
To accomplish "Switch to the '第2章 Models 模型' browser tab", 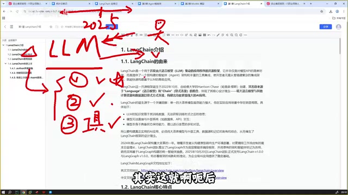I will (x=200, y=4).
